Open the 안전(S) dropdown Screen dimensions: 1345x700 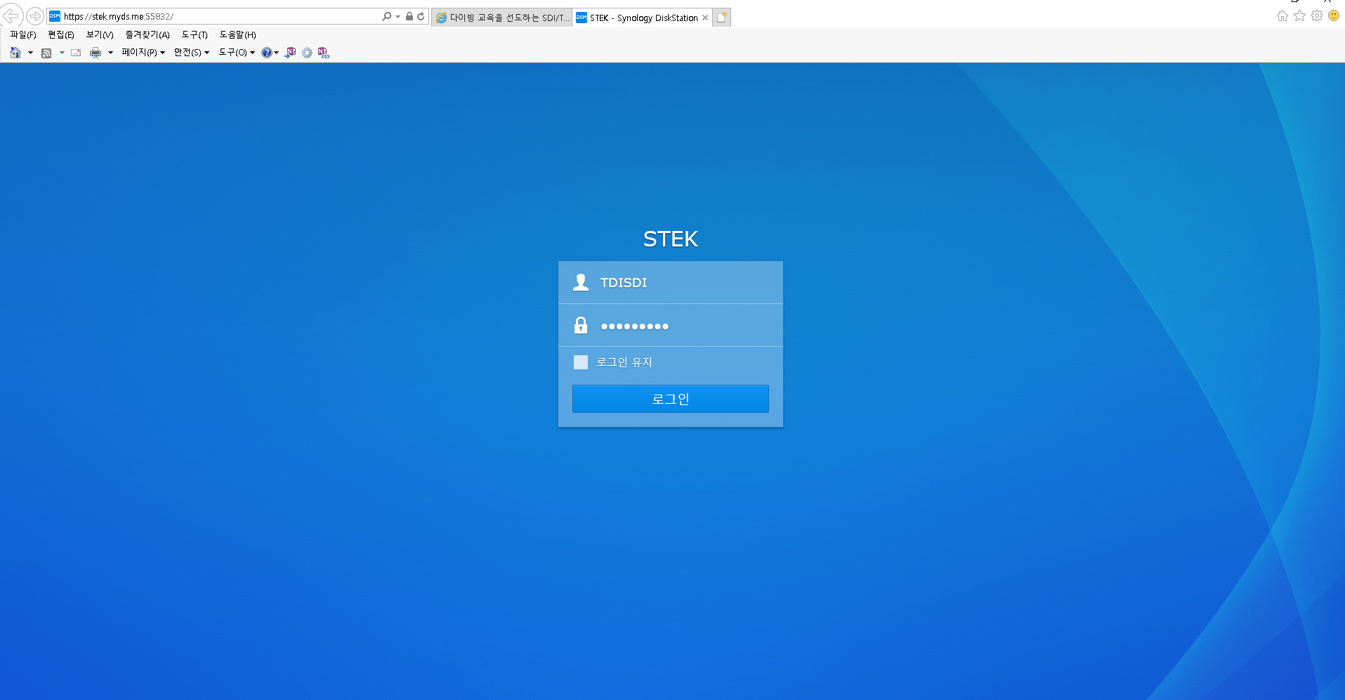192,53
